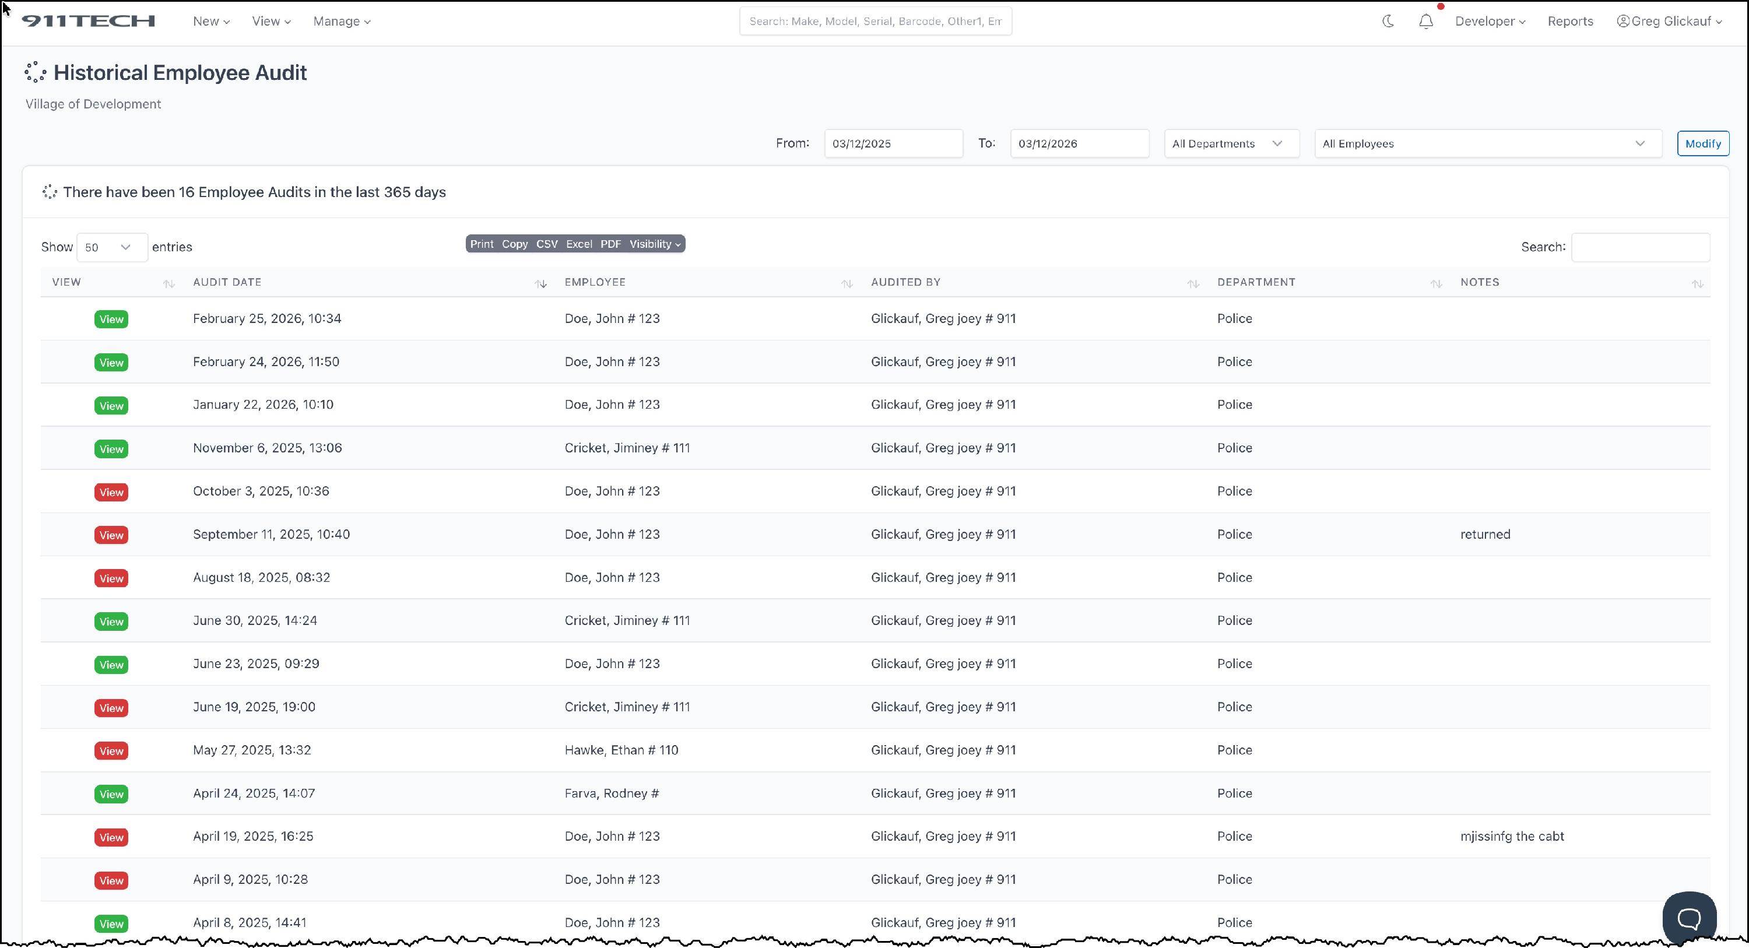Open the chat support bubble
Screen dimensions: 1749x948
[1688, 918]
